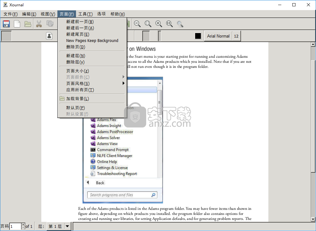Click the Save floppy disk icon

6,24
